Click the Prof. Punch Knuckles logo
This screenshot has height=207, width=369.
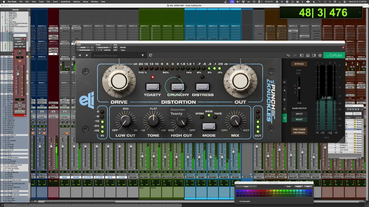pyautogui.click(x=271, y=100)
